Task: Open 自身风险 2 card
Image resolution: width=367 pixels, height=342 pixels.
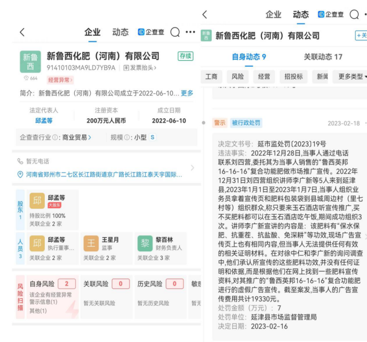Action: [53, 297]
